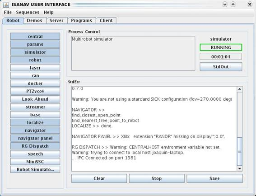This screenshot has height=196, width=256.
Task: Close the ISANAV window
Action: (x=250, y=5)
